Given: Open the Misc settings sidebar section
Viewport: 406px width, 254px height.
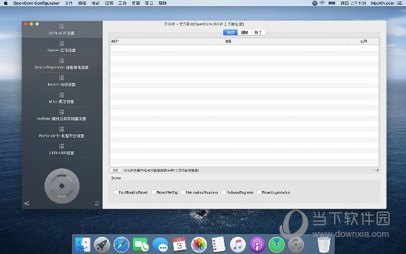Looking at the screenshot, I should 62,98.
